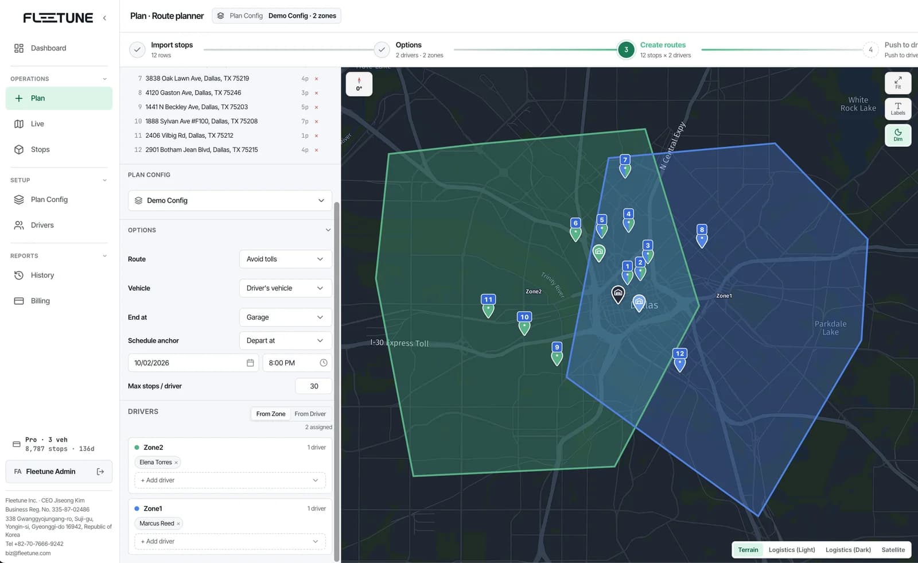Open Add driver dropdown for Zone2
This screenshot has height=563, width=918.
tap(230, 480)
